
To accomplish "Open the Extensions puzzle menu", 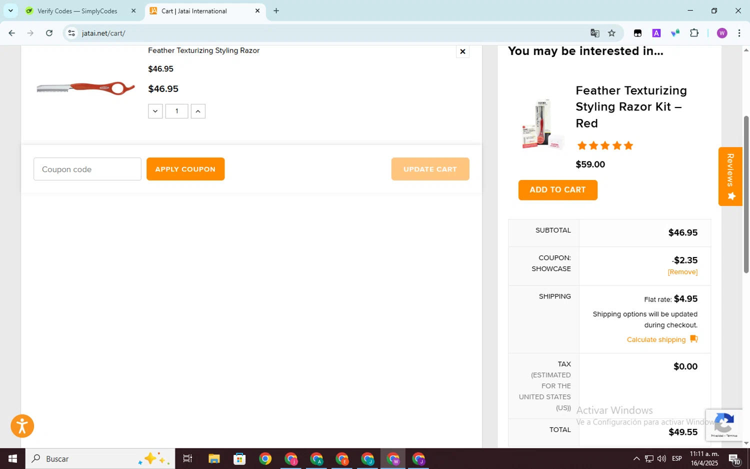I will click(694, 33).
